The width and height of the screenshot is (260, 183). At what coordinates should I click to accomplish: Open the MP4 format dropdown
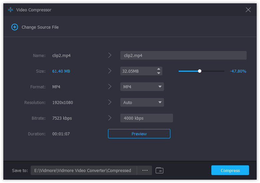tap(142, 87)
